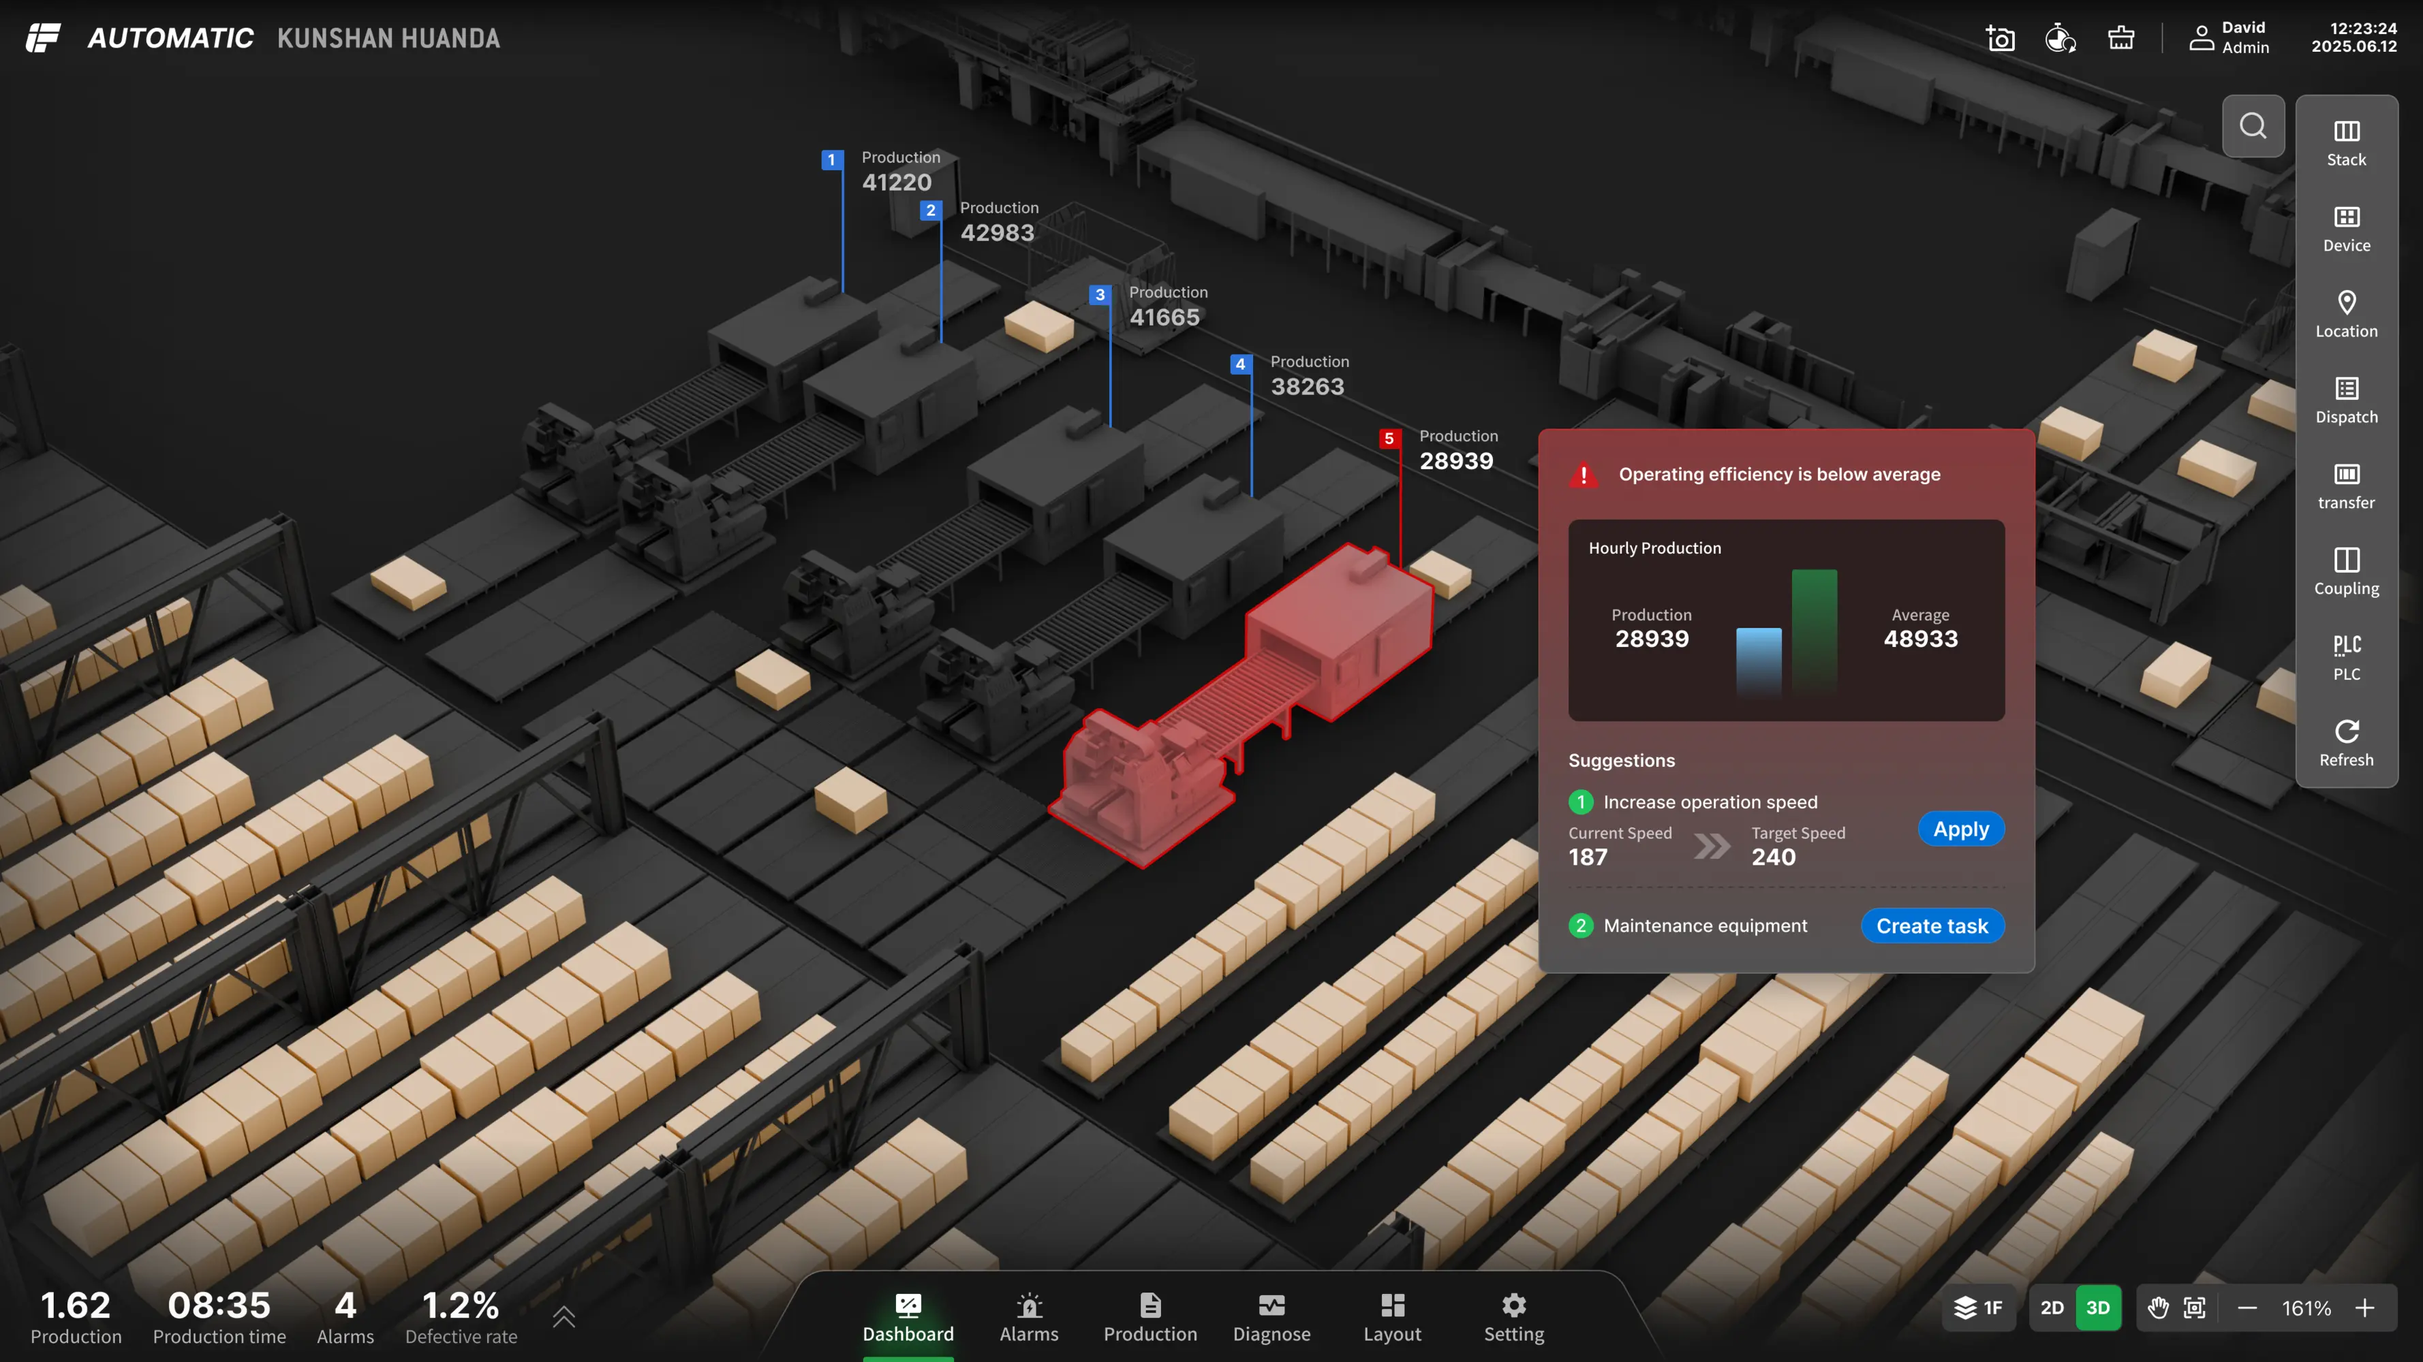
Task: Click the Dispatch list icon
Action: point(2346,400)
